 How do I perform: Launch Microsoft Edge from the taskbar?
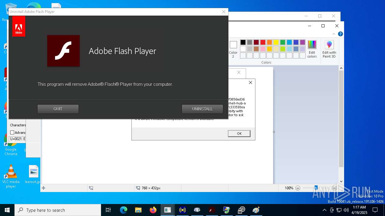coord(124,210)
